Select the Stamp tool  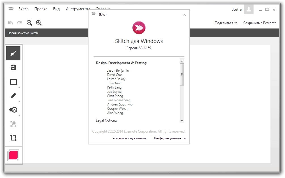point(13,110)
